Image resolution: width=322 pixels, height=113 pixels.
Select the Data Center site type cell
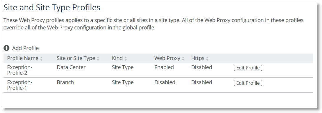pos(71,67)
